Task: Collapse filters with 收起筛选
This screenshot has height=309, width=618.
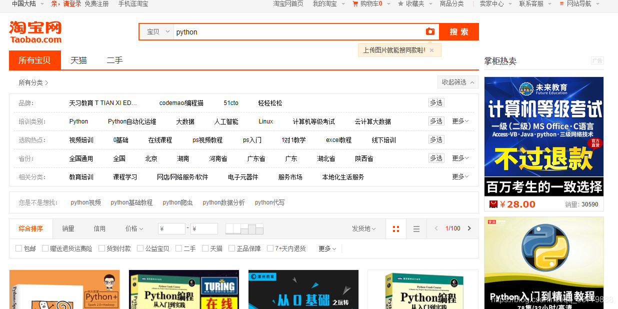Action: tap(457, 82)
